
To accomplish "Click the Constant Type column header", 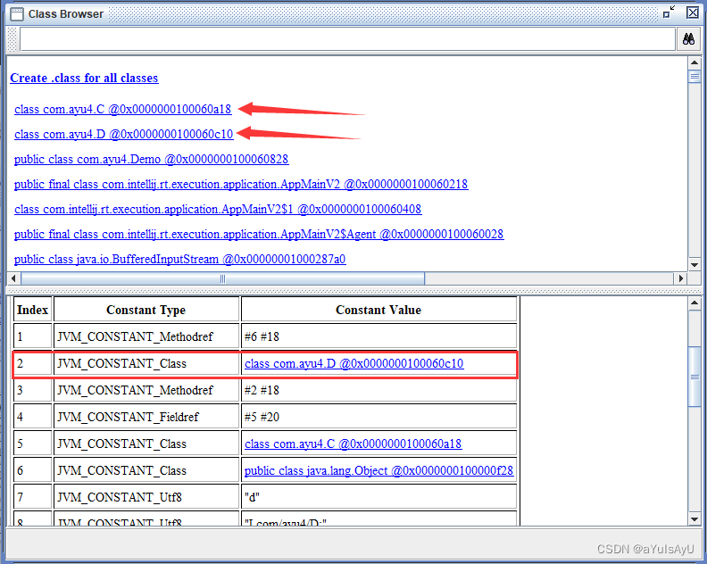I will [x=146, y=310].
